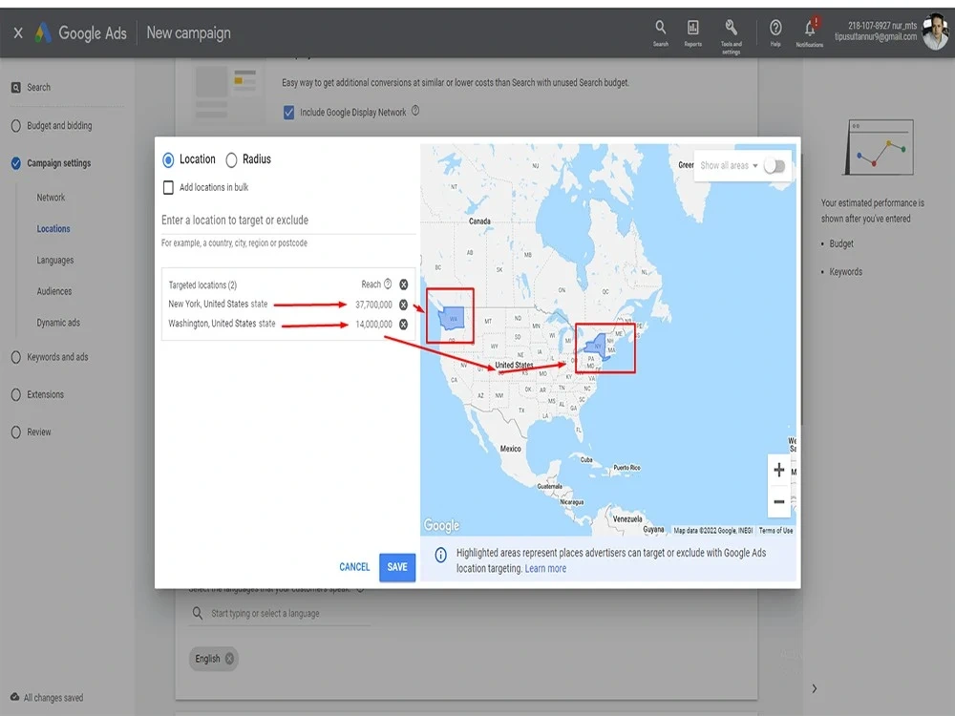The image size is (955, 716).
Task: Select Locations sub-item in sidebar
Action: tap(53, 229)
